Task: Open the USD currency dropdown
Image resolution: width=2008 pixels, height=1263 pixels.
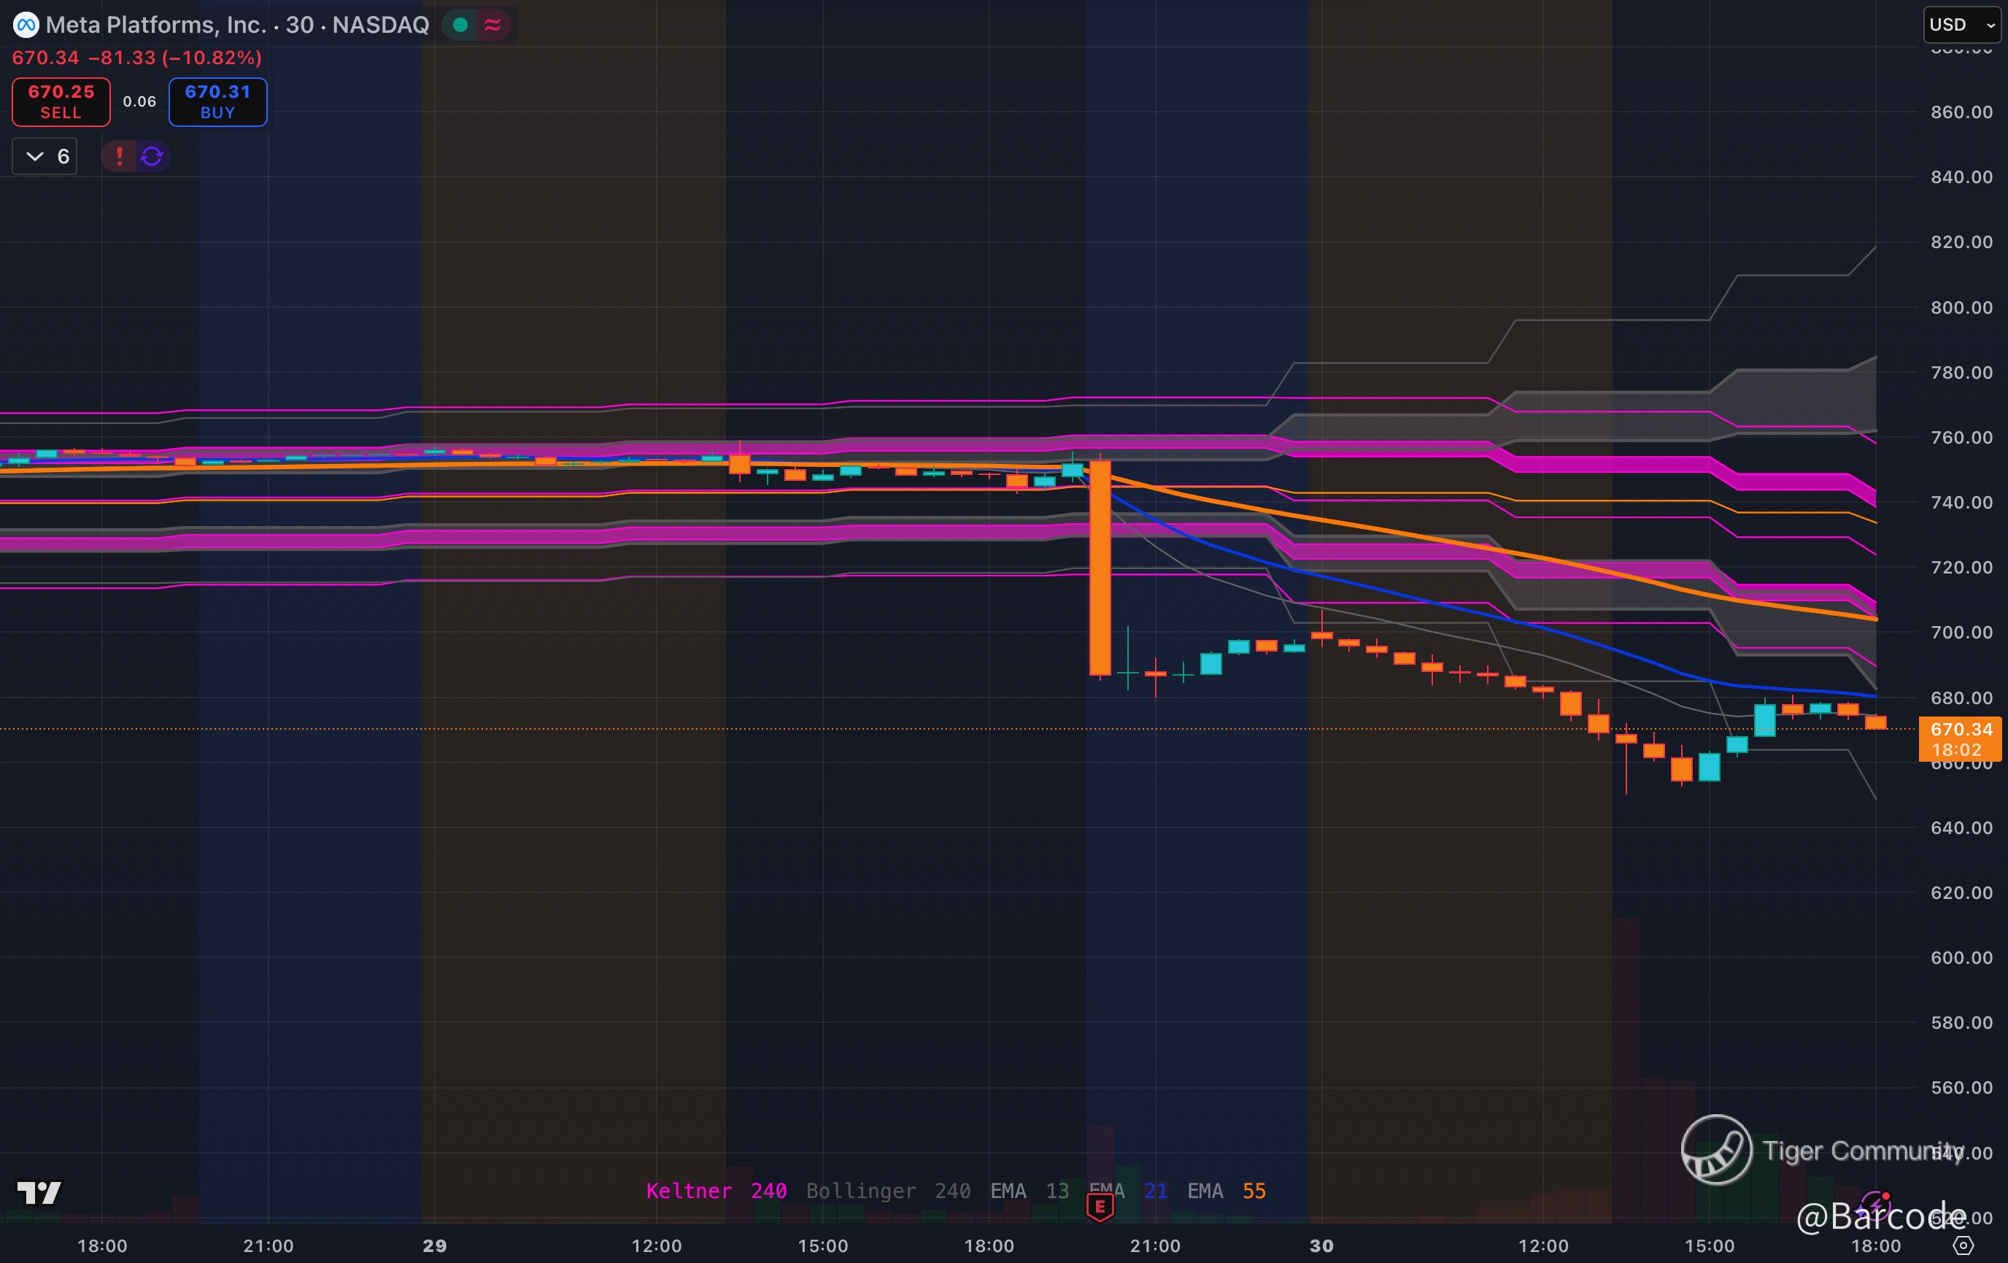Action: (1961, 25)
